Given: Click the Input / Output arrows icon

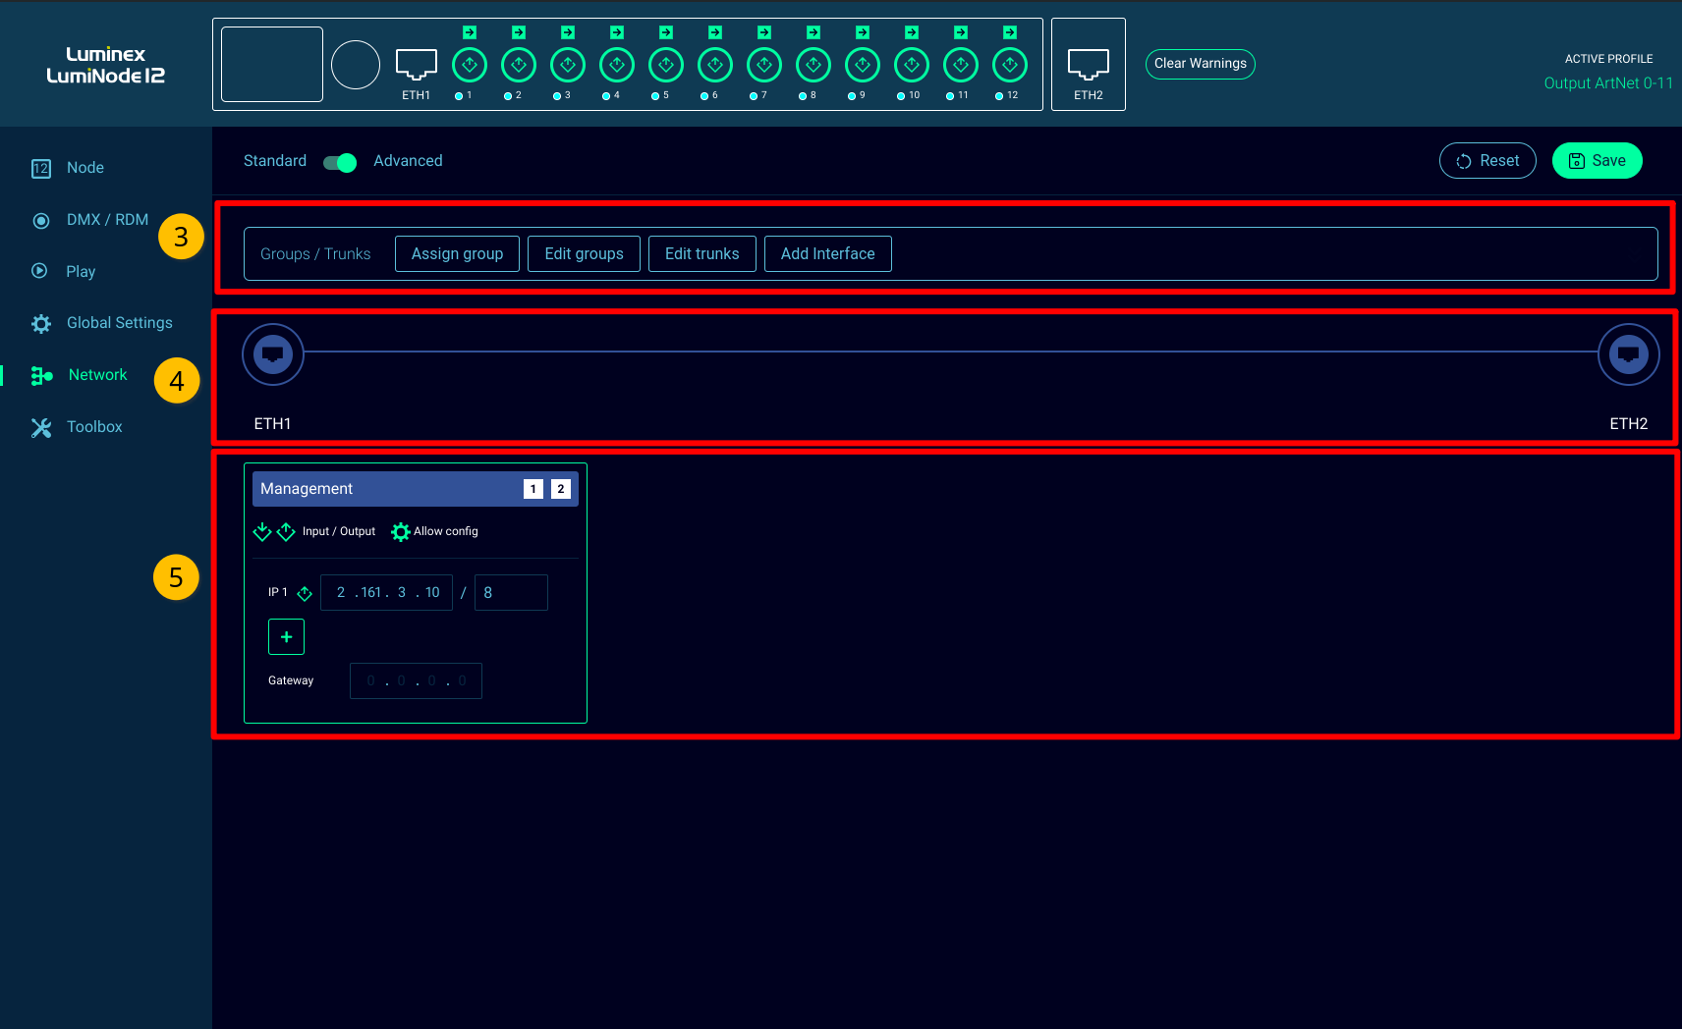Looking at the screenshot, I should pyautogui.click(x=274, y=532).
